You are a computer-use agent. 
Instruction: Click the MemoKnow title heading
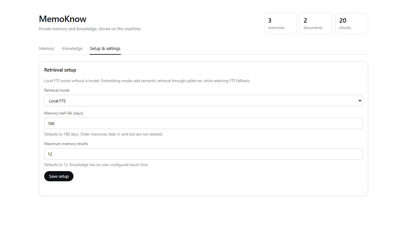pyautogui.click(x=63, y=19)
